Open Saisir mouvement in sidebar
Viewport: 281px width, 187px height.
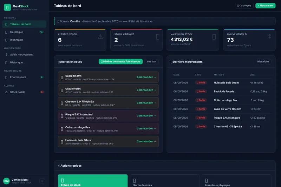pos(24,55)
